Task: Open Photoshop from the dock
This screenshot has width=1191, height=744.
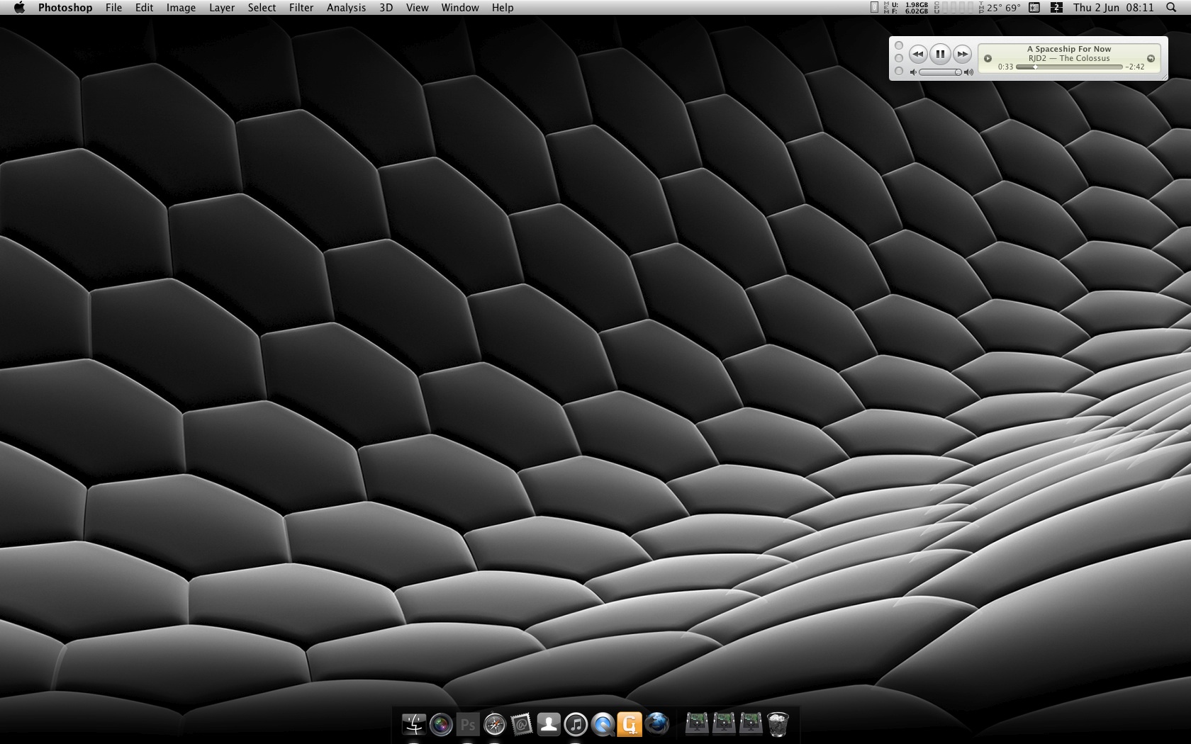Action: point(468,724)
